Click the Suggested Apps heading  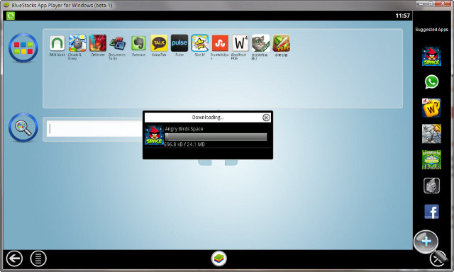coord(431,30)
